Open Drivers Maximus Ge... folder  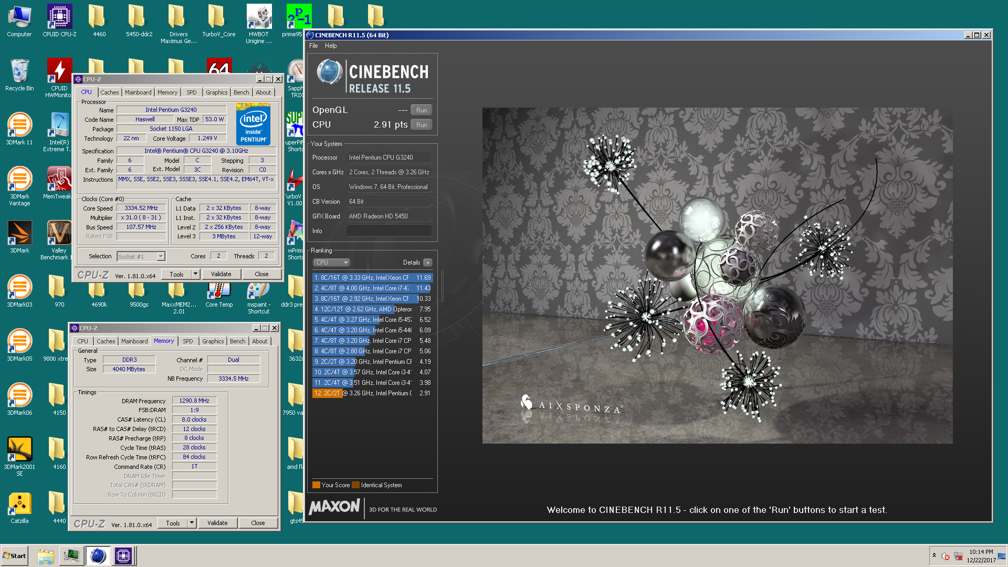coord(178,24)
